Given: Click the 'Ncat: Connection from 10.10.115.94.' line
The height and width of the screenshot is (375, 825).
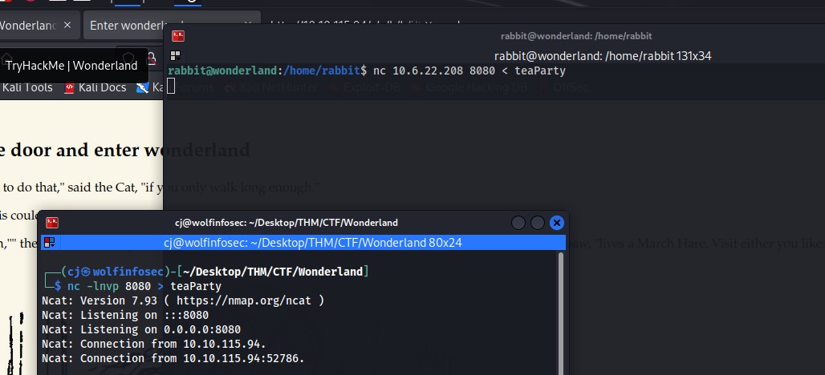Looking at the screenshot, I should click(x=154, y=344).
